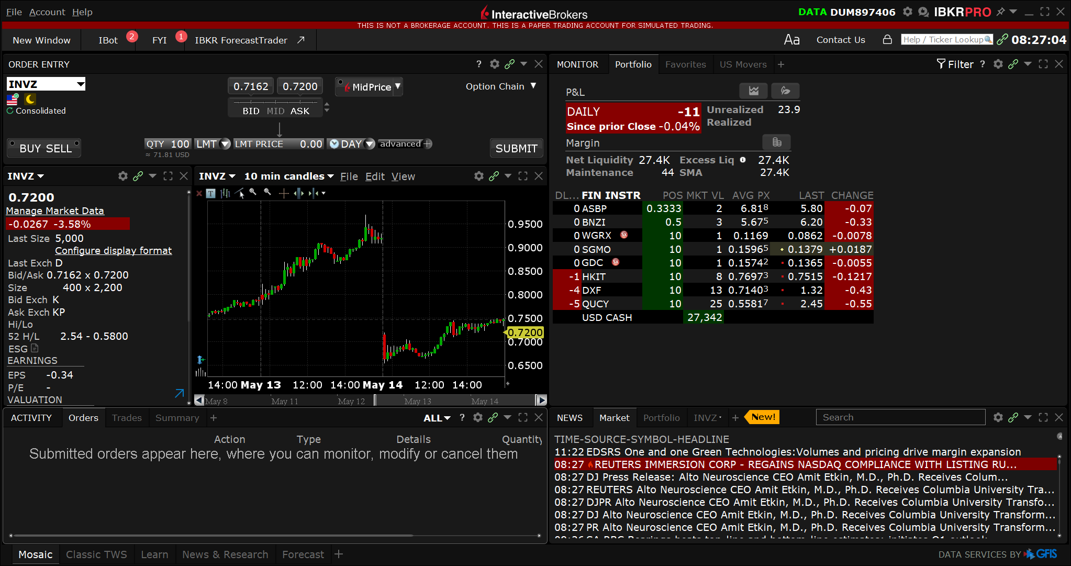Click the expand time axis arrows icon

(x=299, y=193)
